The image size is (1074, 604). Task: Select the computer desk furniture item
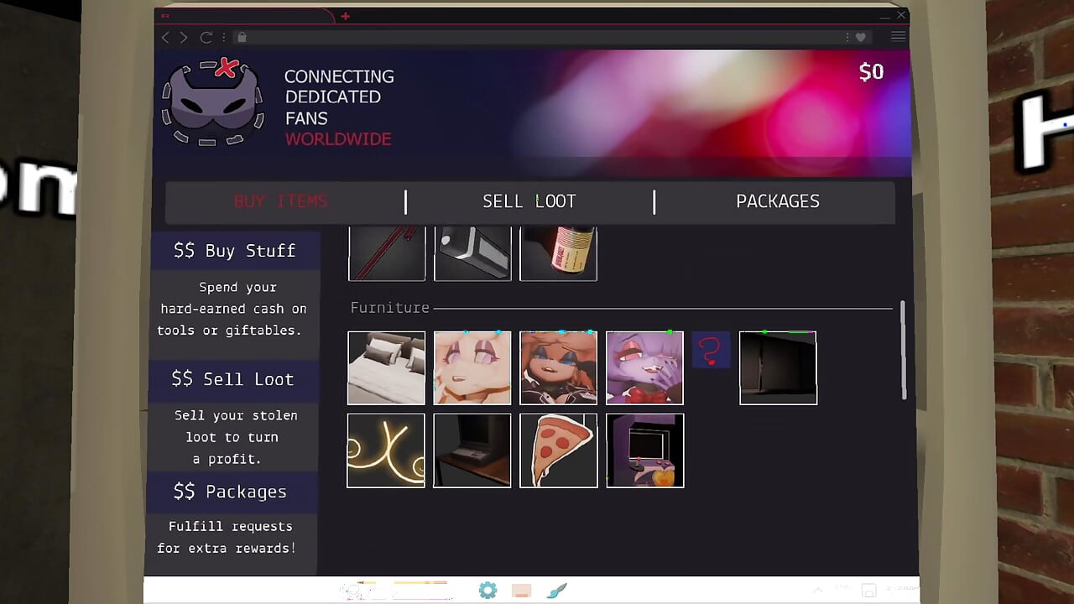point(472,450)
